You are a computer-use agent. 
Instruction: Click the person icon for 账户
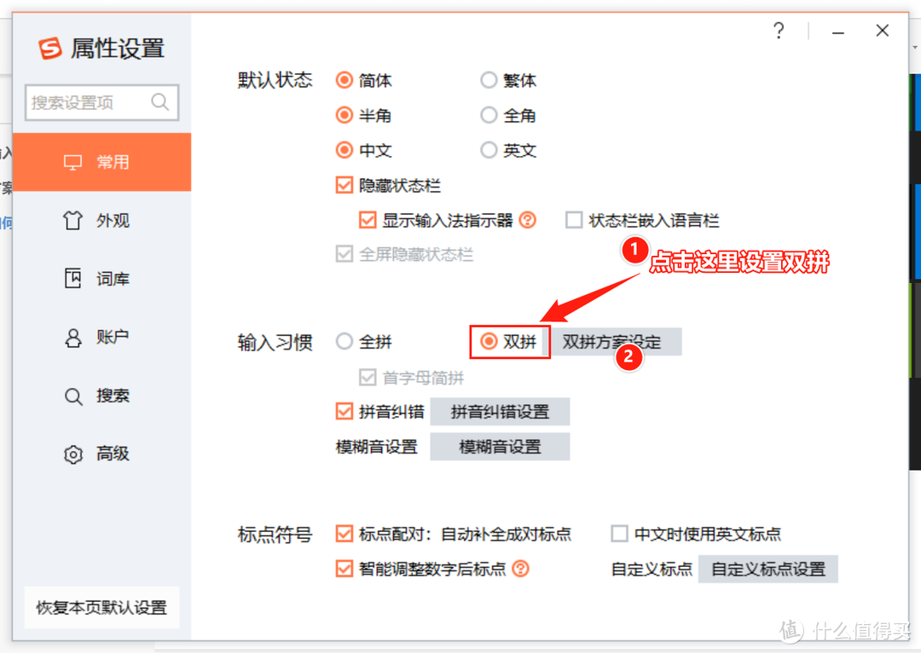tap(72, 338)
